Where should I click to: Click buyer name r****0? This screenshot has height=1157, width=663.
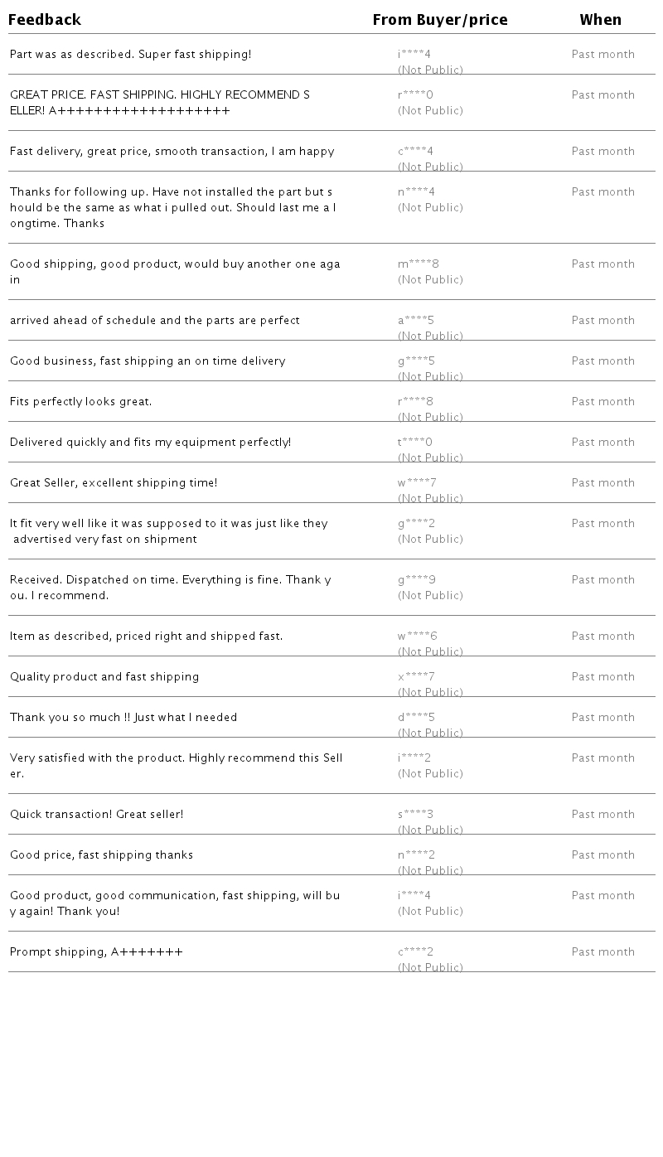point(415,95)
